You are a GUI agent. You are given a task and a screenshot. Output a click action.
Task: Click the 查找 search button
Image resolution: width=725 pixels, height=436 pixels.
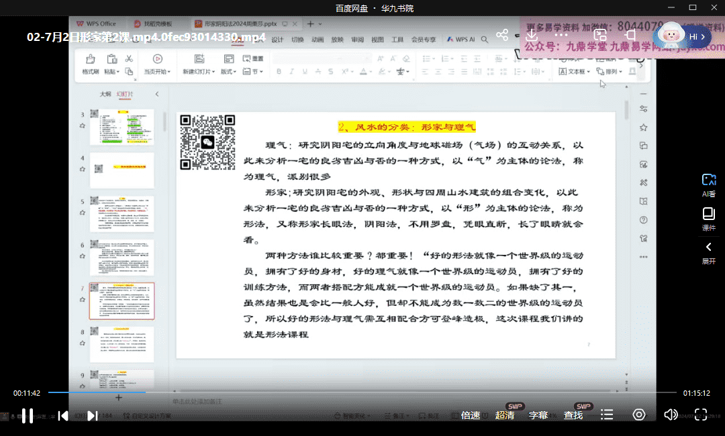coord(573,415)
